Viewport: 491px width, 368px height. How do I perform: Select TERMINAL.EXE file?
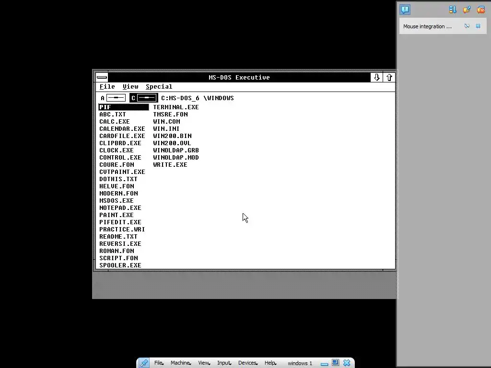click(176, 107)
